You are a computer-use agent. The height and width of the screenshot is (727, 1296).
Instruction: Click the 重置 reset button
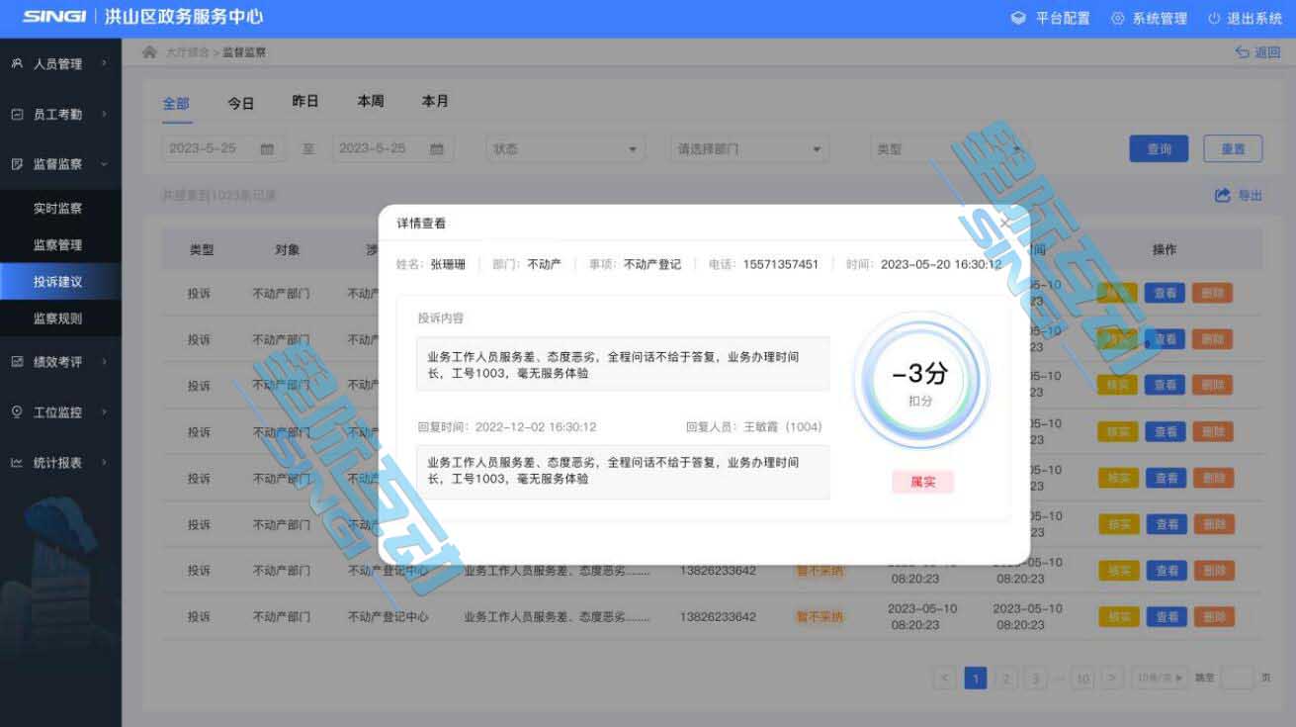pos(1233,148)
